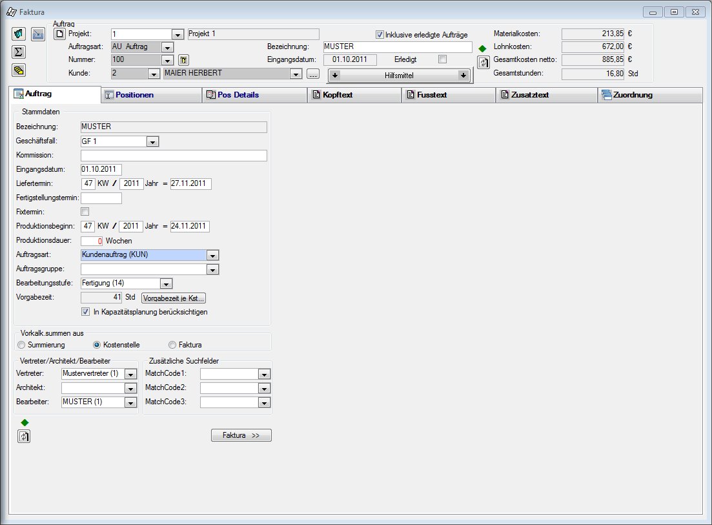Open the Kopftext tab
This screenshot has width=712, height=525.
[x=354, y=95]
